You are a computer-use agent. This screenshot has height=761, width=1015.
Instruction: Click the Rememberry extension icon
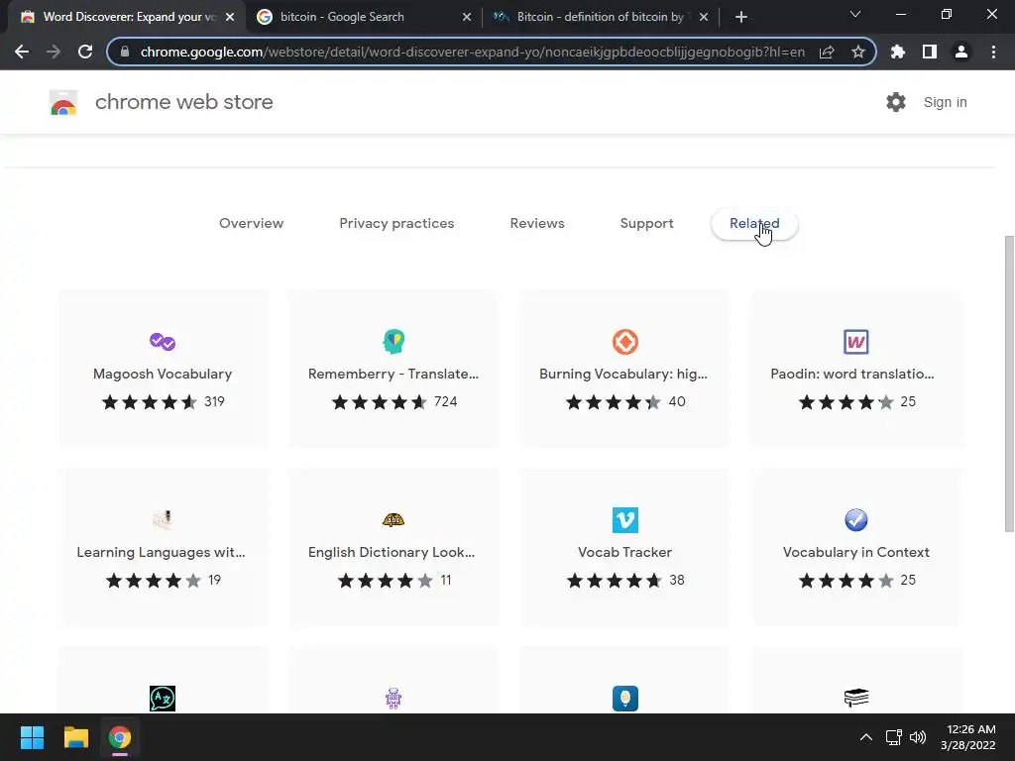[394, 341]
